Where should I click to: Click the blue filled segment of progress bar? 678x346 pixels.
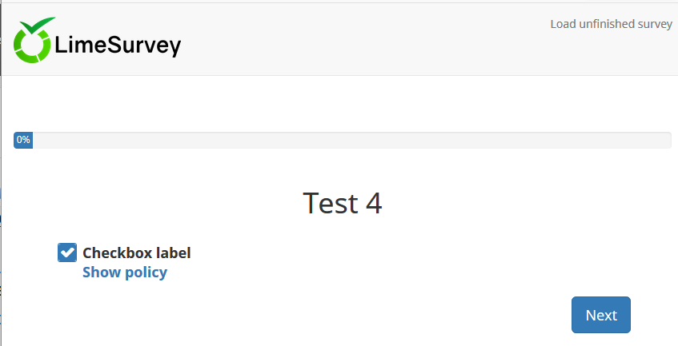23,140
